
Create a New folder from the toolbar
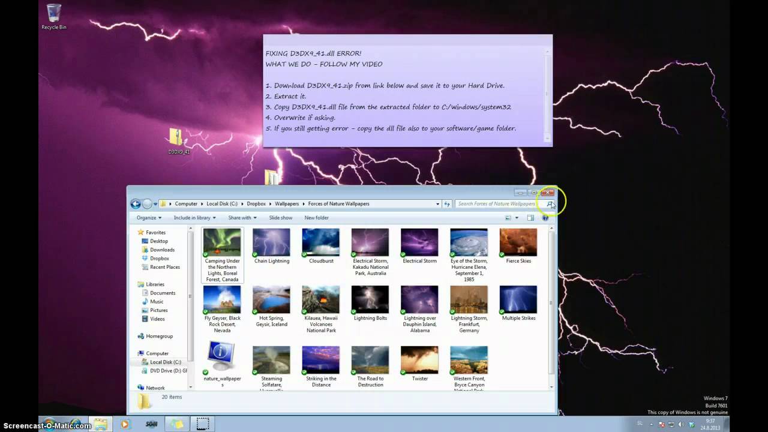316,218
